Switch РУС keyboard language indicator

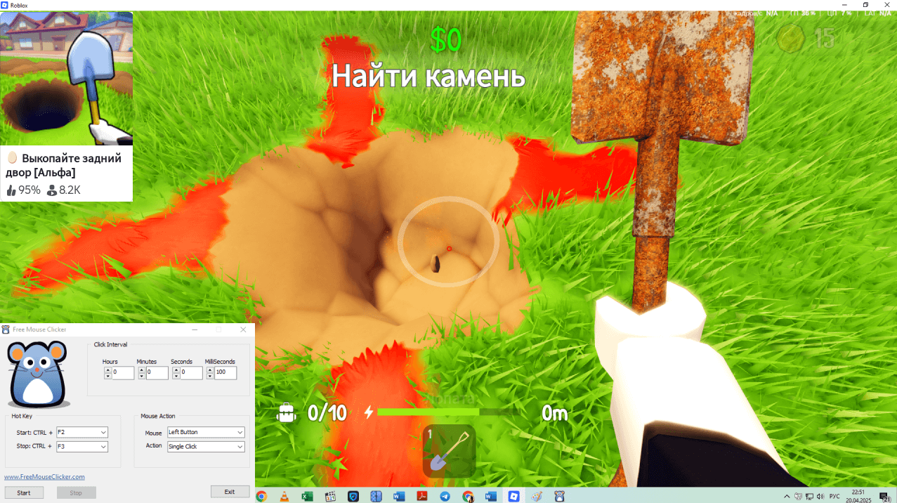pyautogui.click(x=834, y=496)
